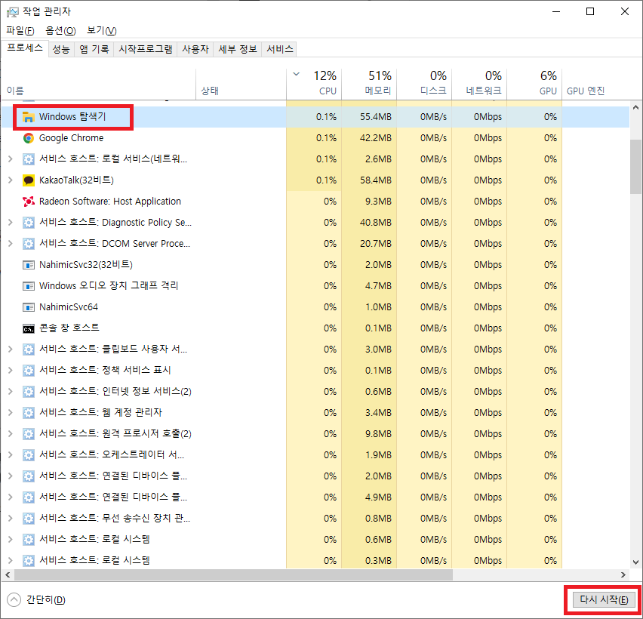Sort by the GPU 엔진 column header
The width and height of the screenshot is (643, 619).
(x=595, y=83)
